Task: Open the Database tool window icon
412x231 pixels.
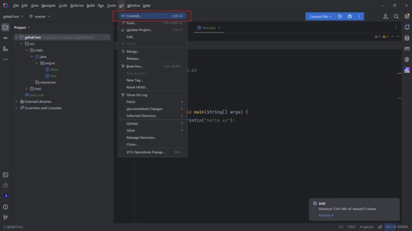Action: click(407, 38)
